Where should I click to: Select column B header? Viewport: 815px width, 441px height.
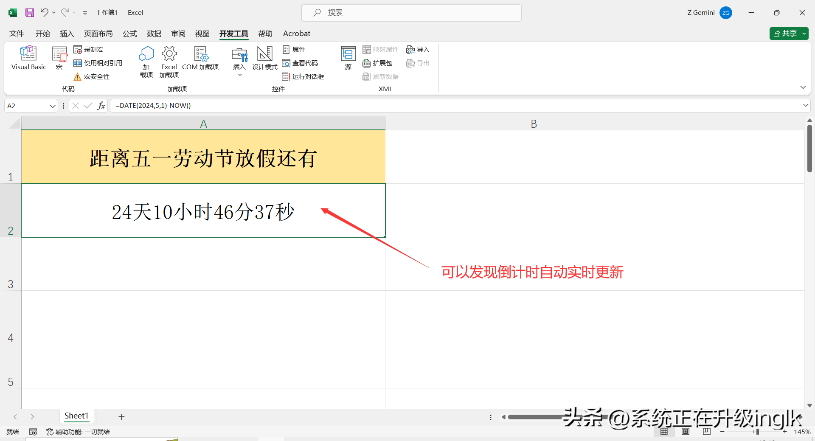point(534,124)
